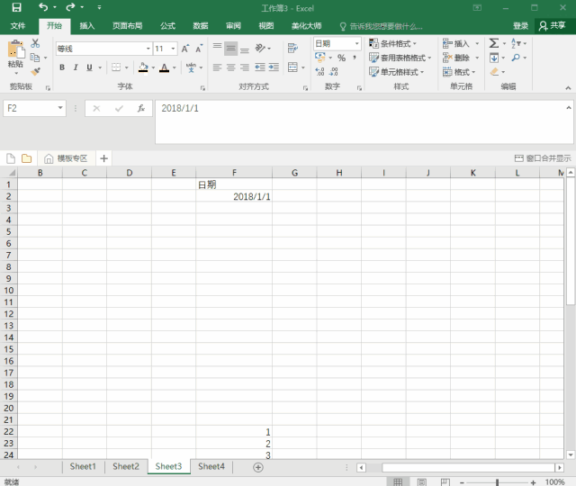The width and height of the screenshot is (576, 486).
Task: Click the percent style icon
Action: click(341, 58)
